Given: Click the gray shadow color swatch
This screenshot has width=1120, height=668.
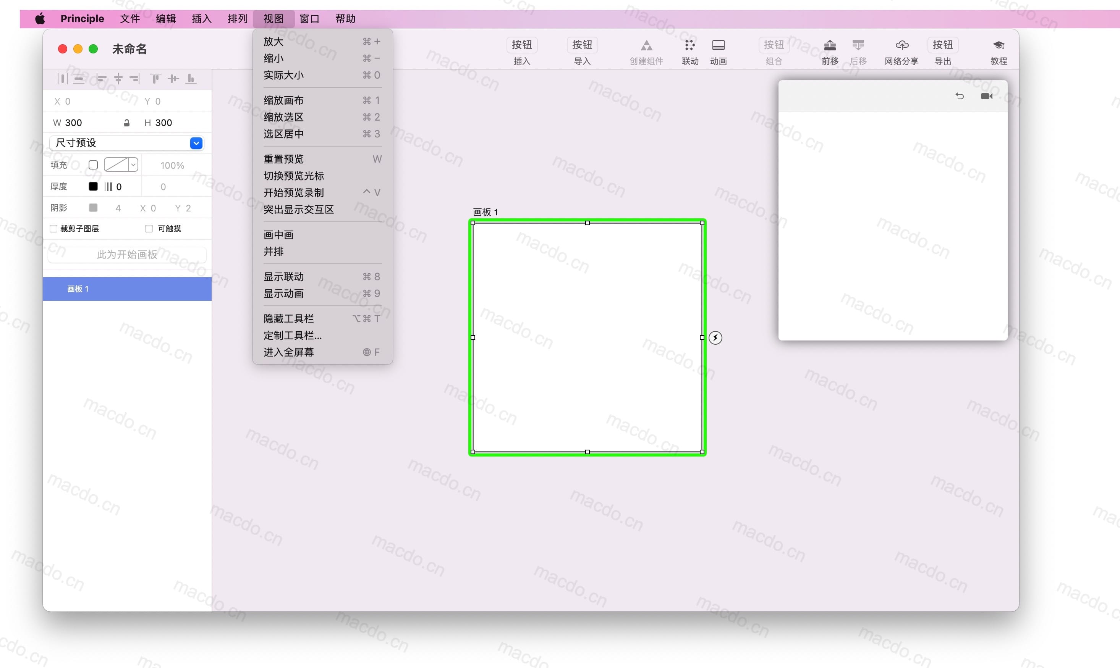Looking at the screenshot, I should 93,208.
